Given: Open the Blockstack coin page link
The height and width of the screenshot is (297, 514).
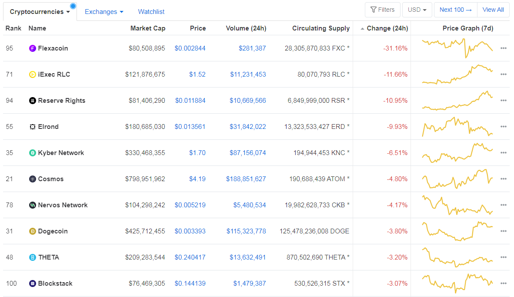Looking at the screenshot, I should tap(55, 283).
